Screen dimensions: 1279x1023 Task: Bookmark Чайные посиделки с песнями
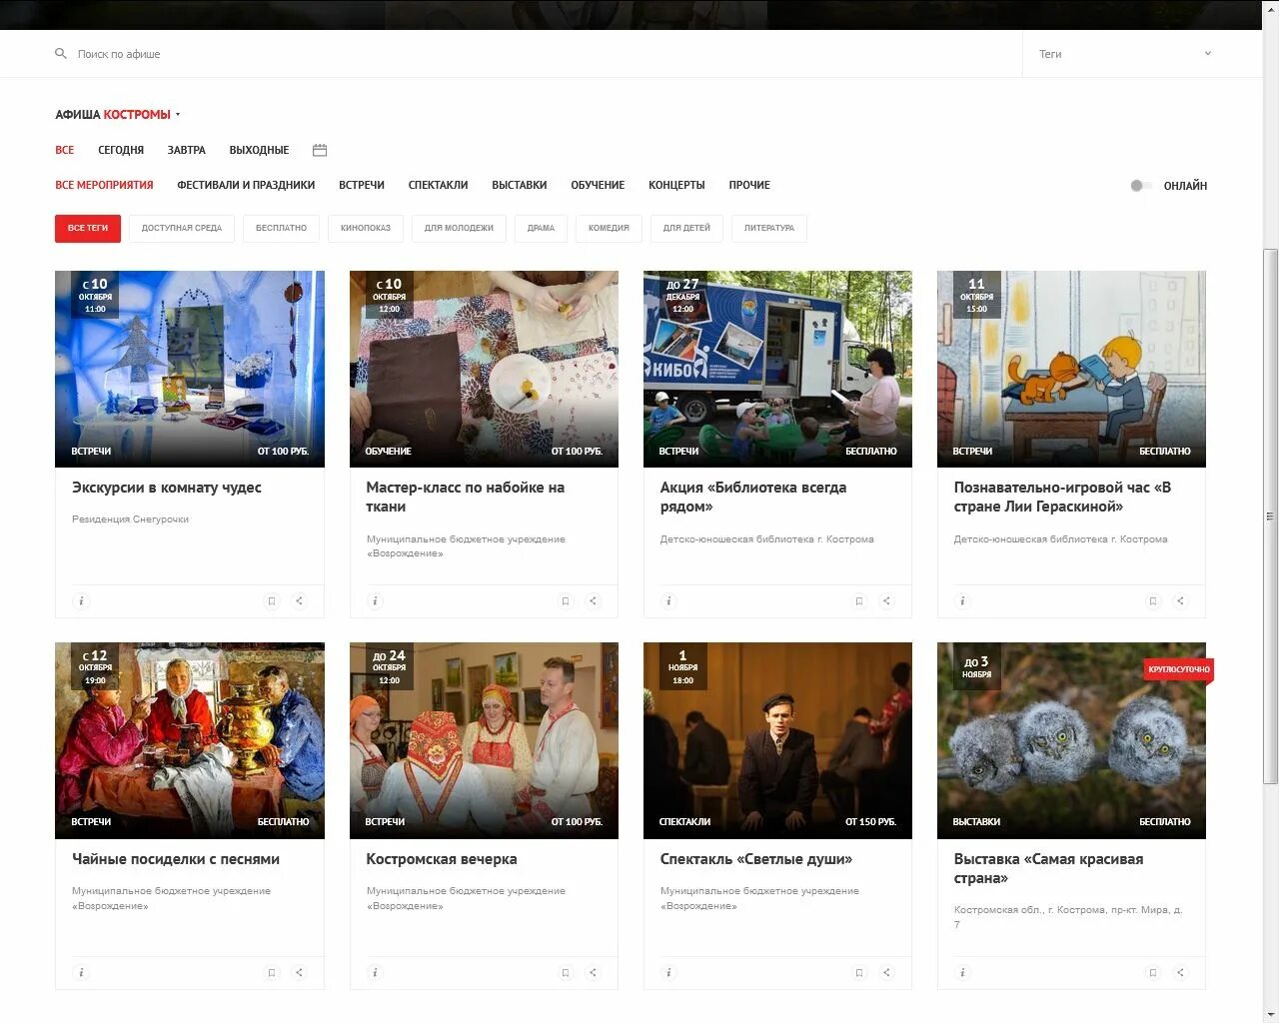point(272,973)
